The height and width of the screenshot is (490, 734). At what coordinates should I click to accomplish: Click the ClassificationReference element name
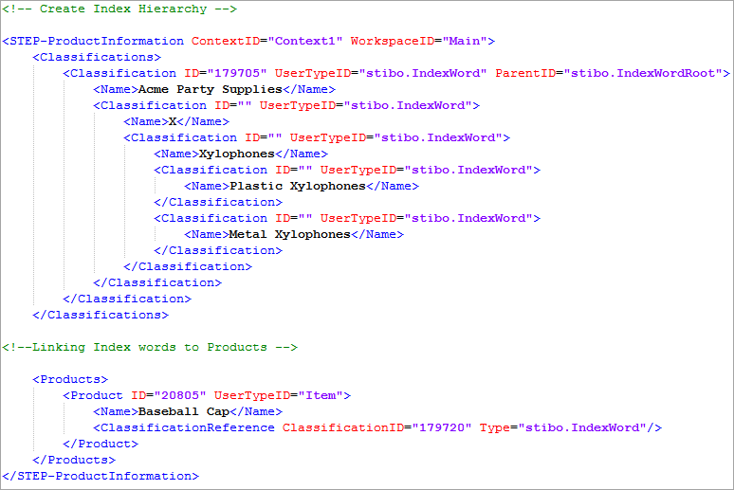(x=188, y=427)
